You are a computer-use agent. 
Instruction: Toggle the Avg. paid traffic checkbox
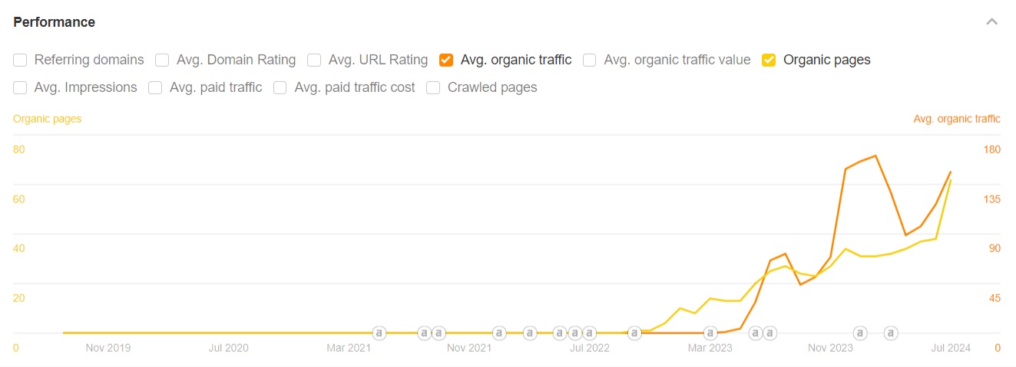pos(155,87)
